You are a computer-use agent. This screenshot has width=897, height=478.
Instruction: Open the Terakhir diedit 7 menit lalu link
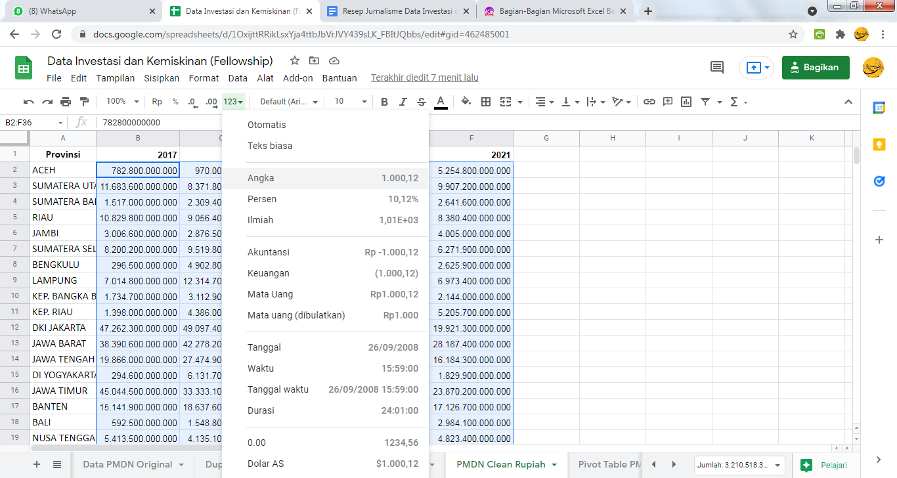pyautogui.click(x=424, y=77)
